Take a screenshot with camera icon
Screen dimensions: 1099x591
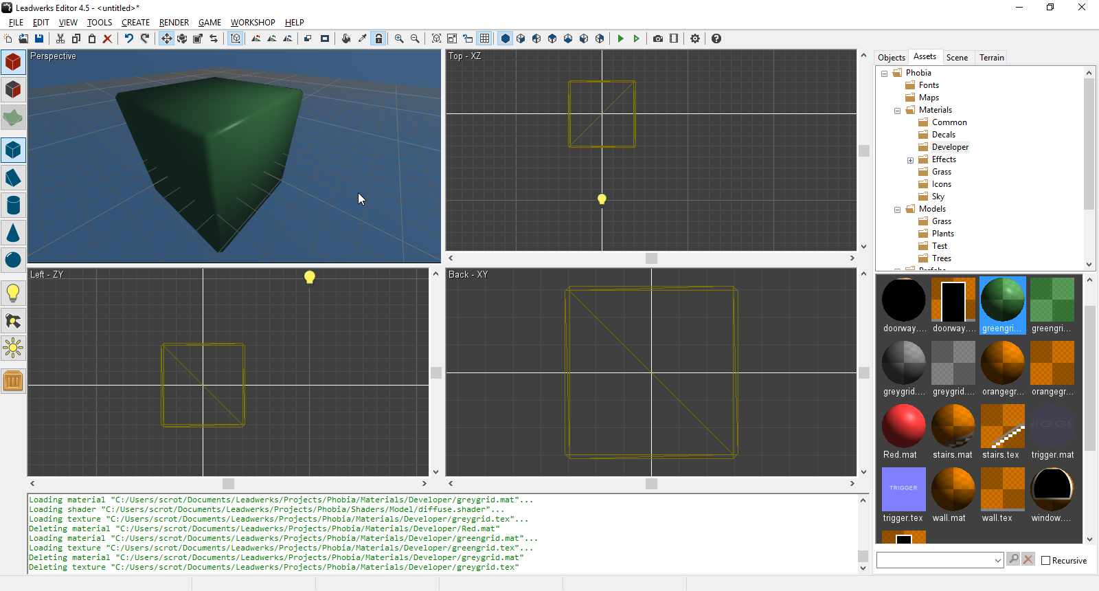click(x=658, y=38)
